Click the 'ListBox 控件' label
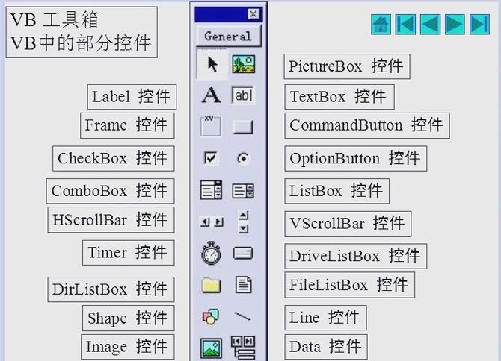The image size is (501, 361). (336, 191)
